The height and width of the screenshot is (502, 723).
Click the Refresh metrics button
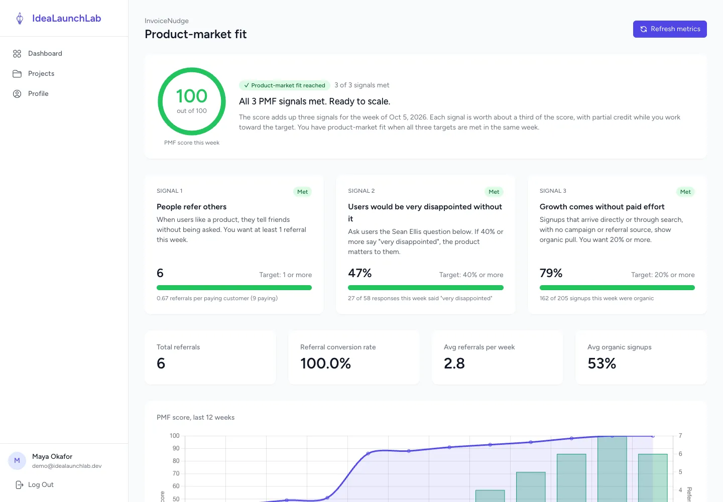670,29
